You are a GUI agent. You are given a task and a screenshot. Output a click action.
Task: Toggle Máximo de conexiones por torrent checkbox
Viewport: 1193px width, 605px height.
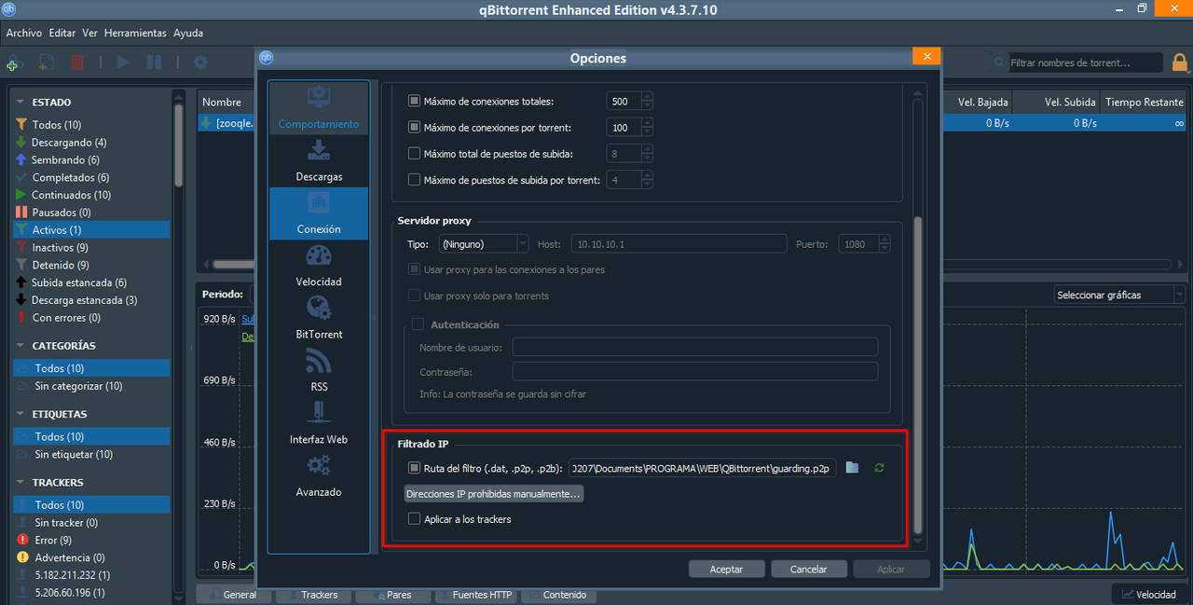pos(415,127)
